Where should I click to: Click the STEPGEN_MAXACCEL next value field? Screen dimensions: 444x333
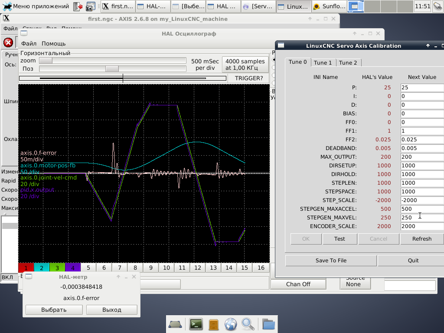click(421, 209)
